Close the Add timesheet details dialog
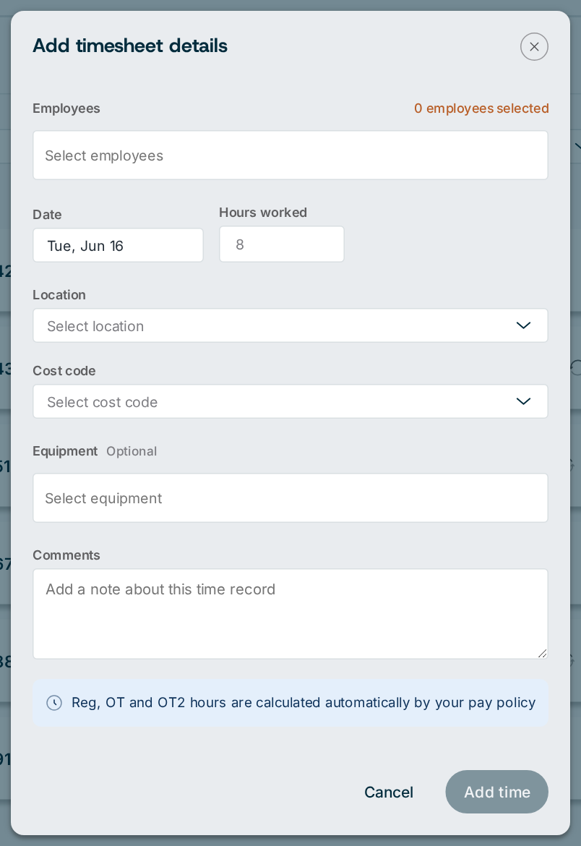This screenshot has width=581, height=846. tap(534, 47)
